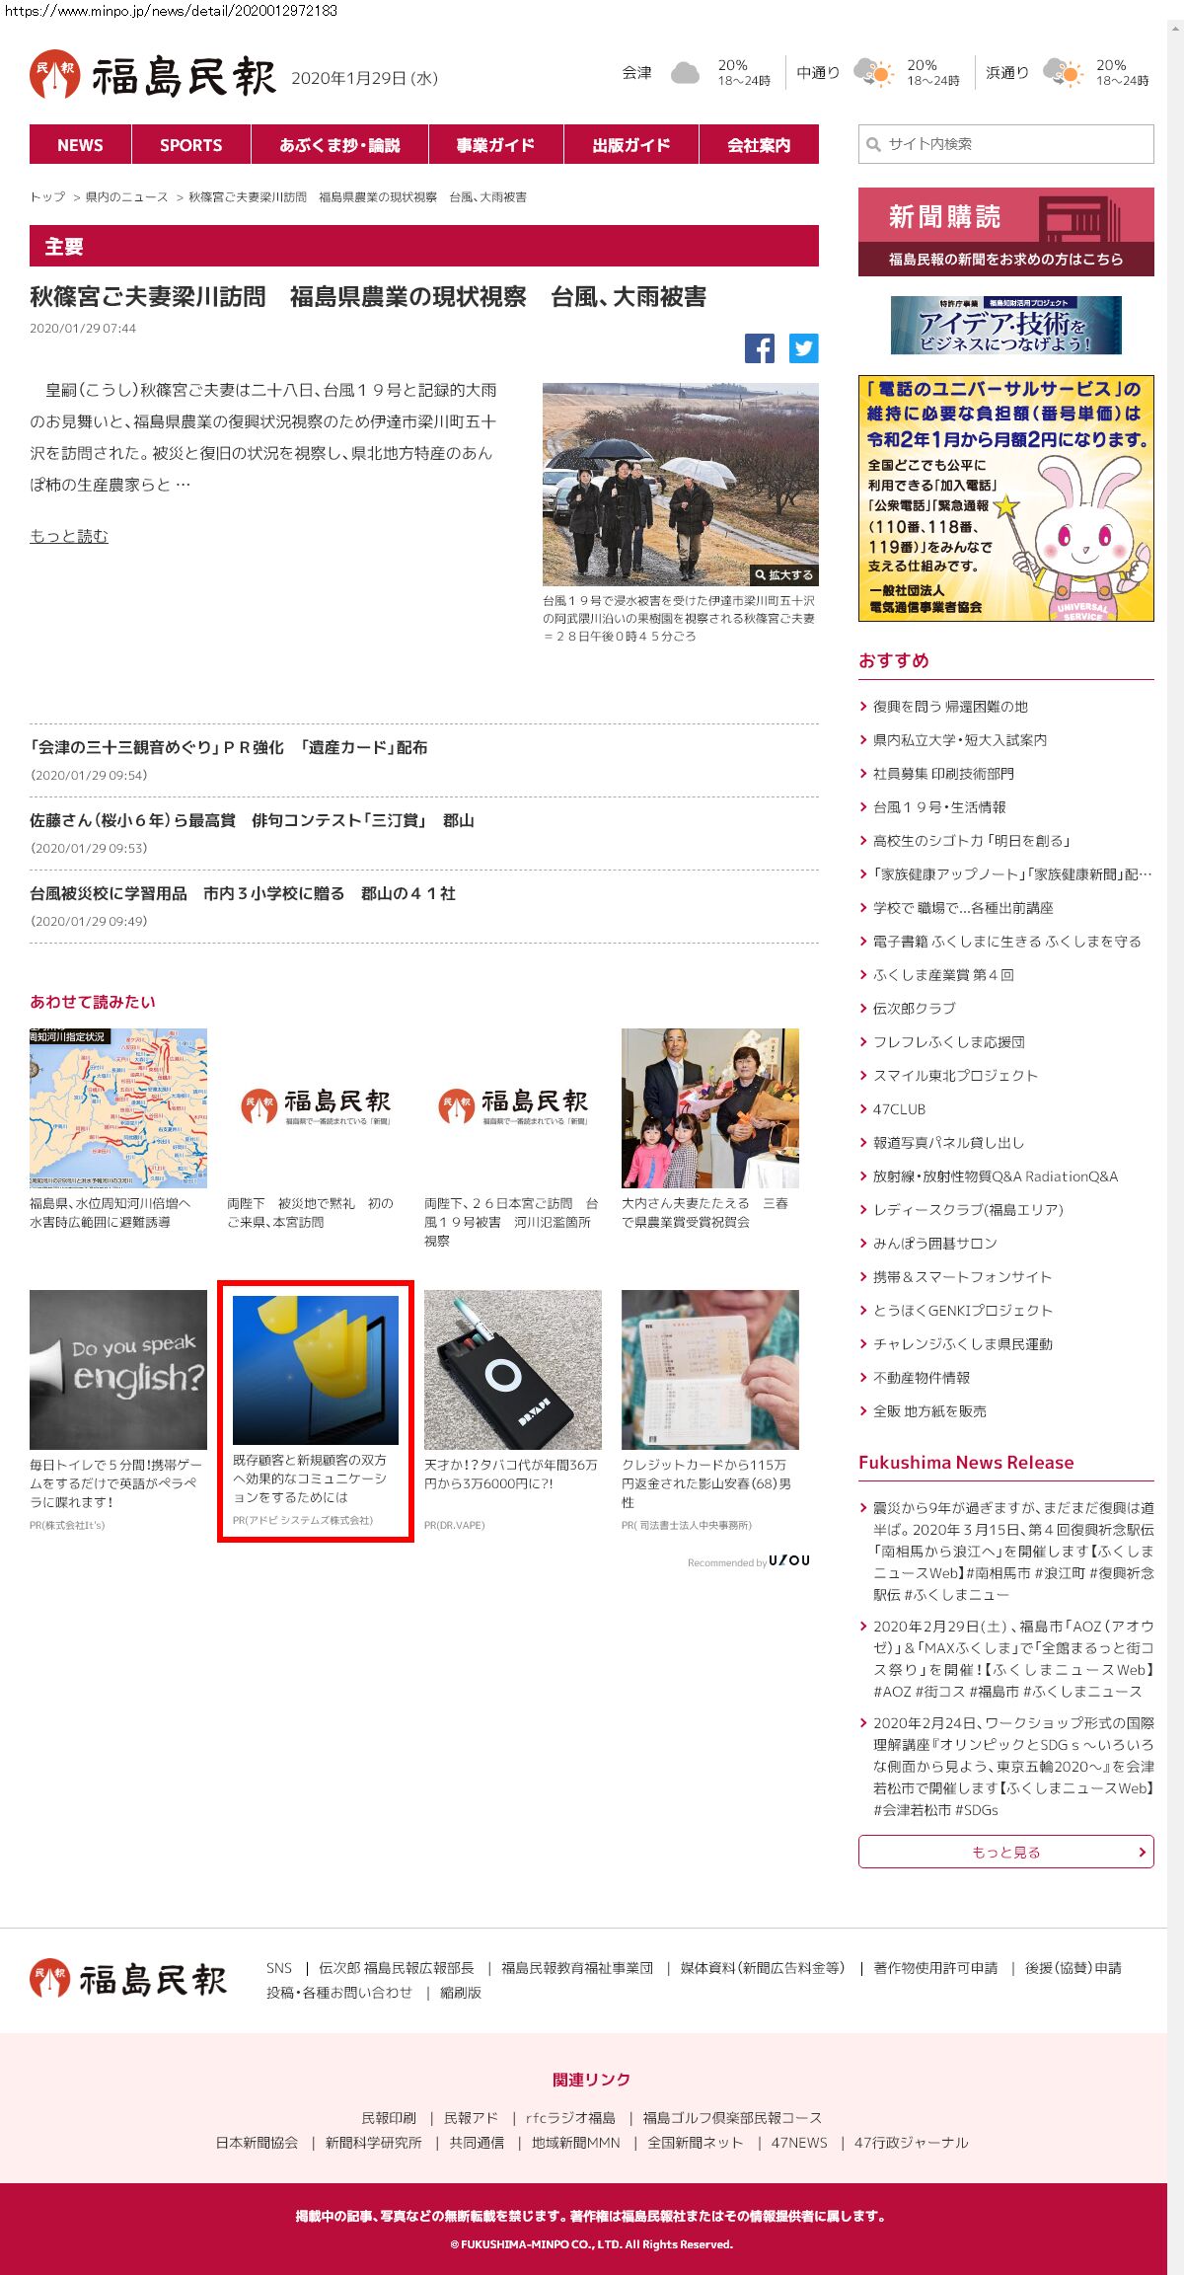The height and width of the screenshot is (2275, 1184).
Task: Open 高校生のシゴトカ link
Action: pos(972,841)
